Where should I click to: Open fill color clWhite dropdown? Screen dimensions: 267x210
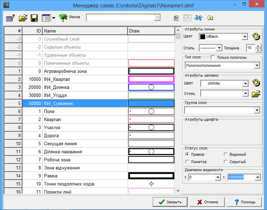click(x=245, y=83)
